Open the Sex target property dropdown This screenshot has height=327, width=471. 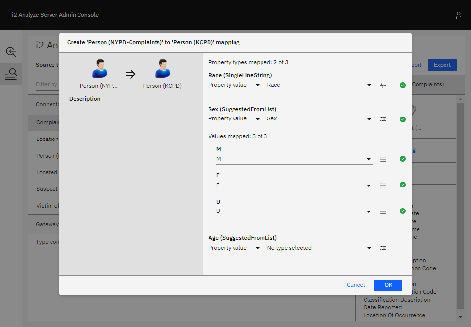point(319,119)
